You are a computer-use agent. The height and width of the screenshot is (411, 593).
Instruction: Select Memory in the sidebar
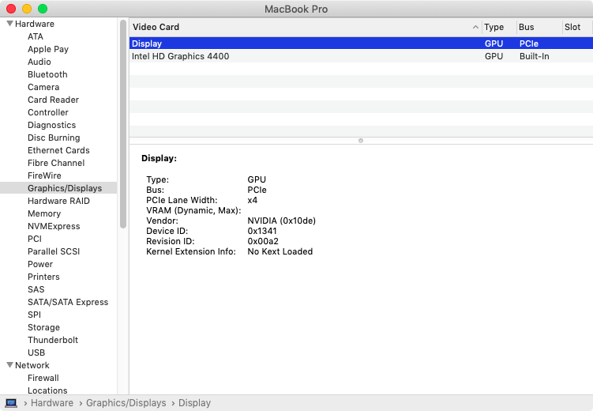click(44, 213)
